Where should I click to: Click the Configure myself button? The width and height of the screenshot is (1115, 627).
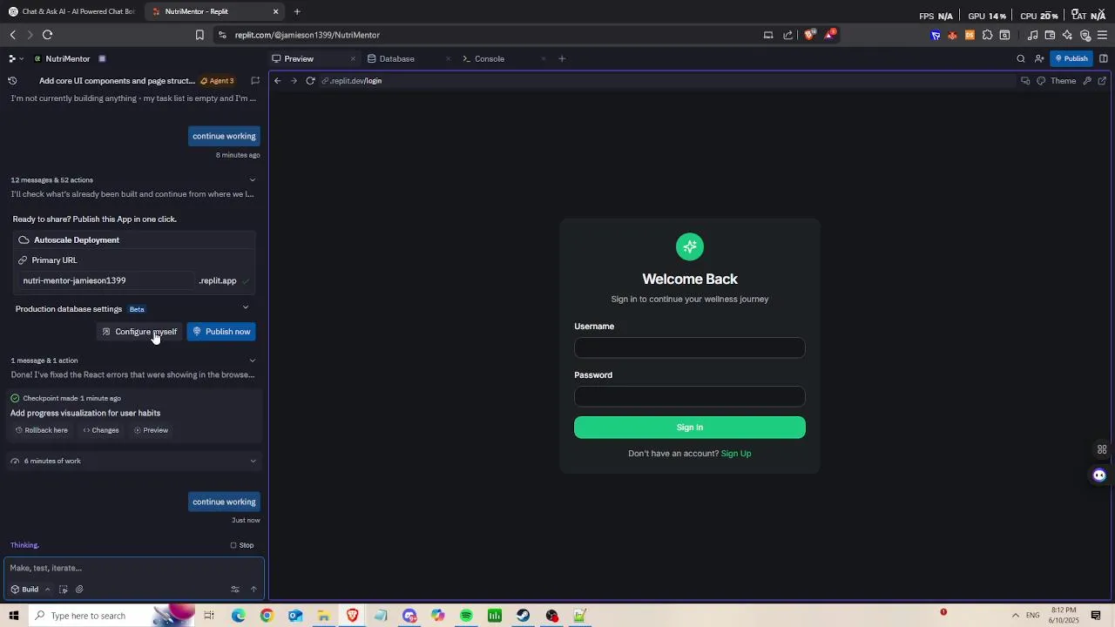[x=139, y=332]
